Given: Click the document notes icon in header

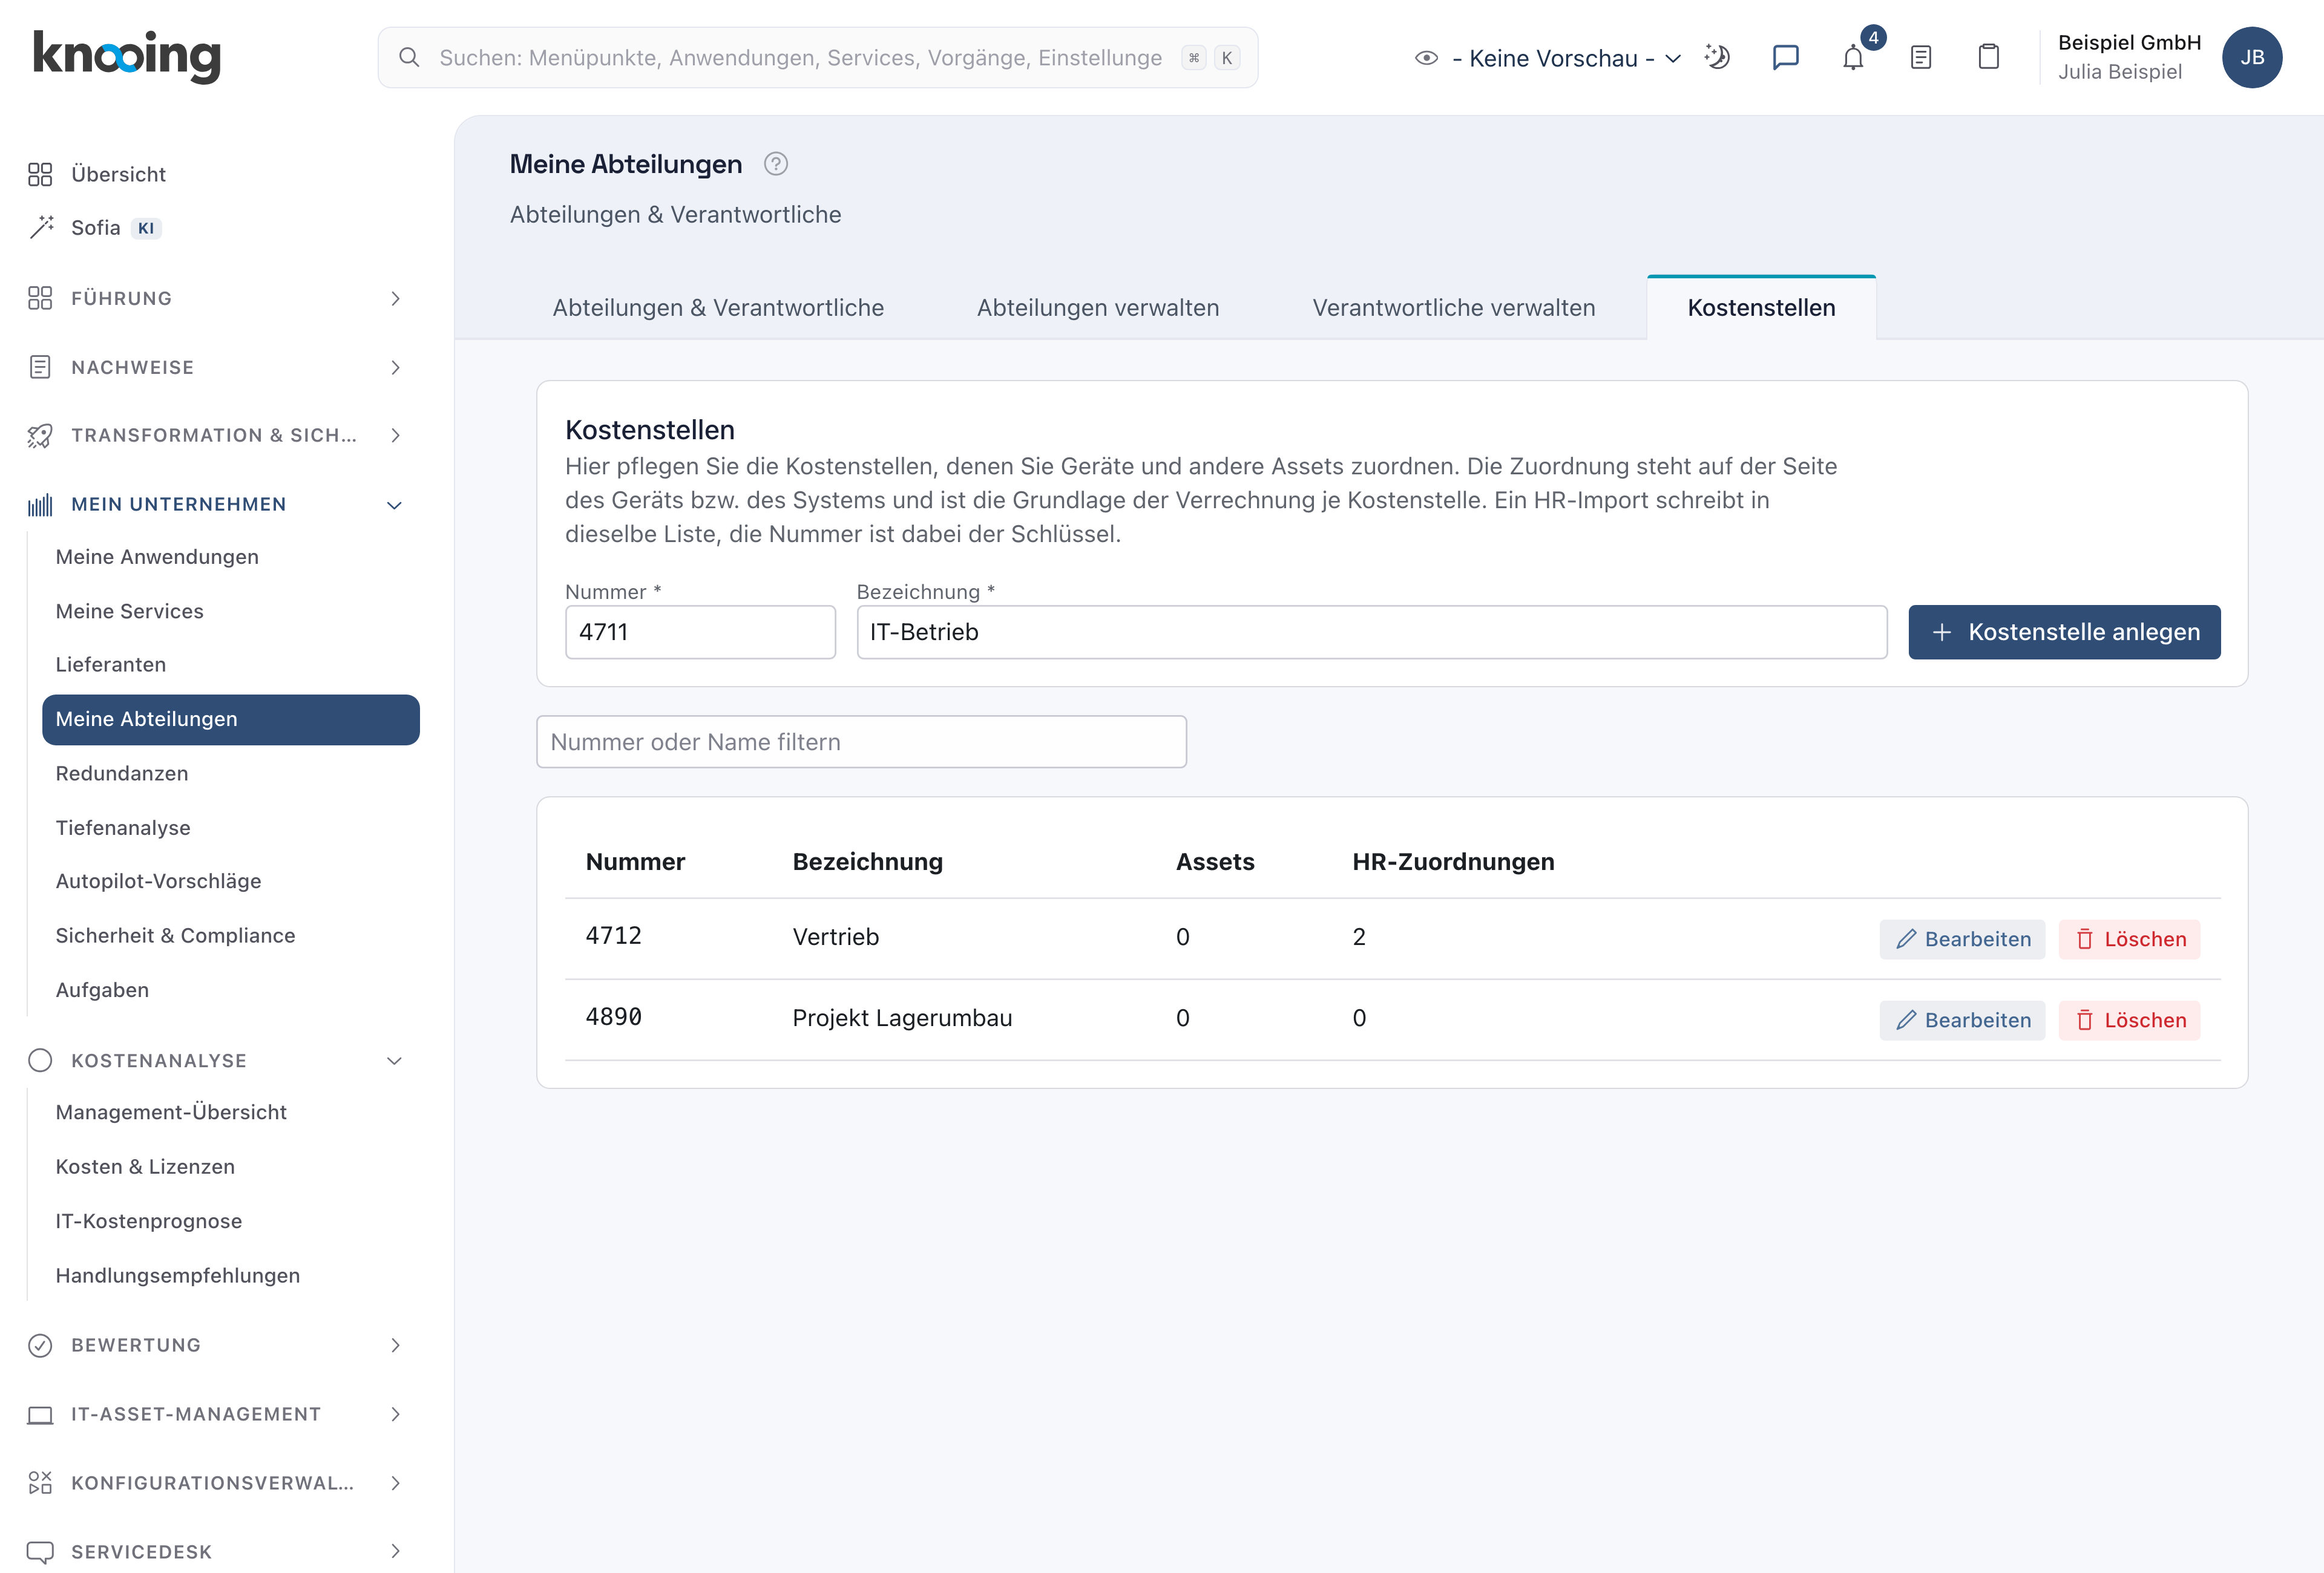Looking at the screenshot, I should (x=1920, y=57).
